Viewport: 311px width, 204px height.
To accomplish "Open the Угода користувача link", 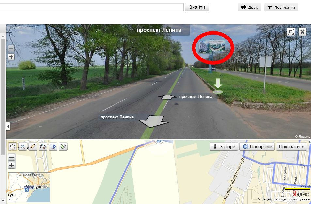I will pos(292,199).
